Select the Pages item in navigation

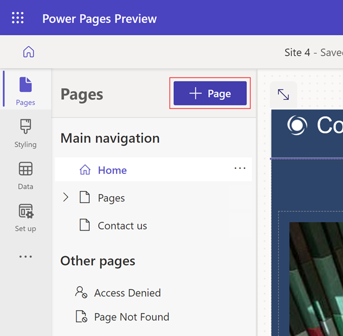point(111,198)
